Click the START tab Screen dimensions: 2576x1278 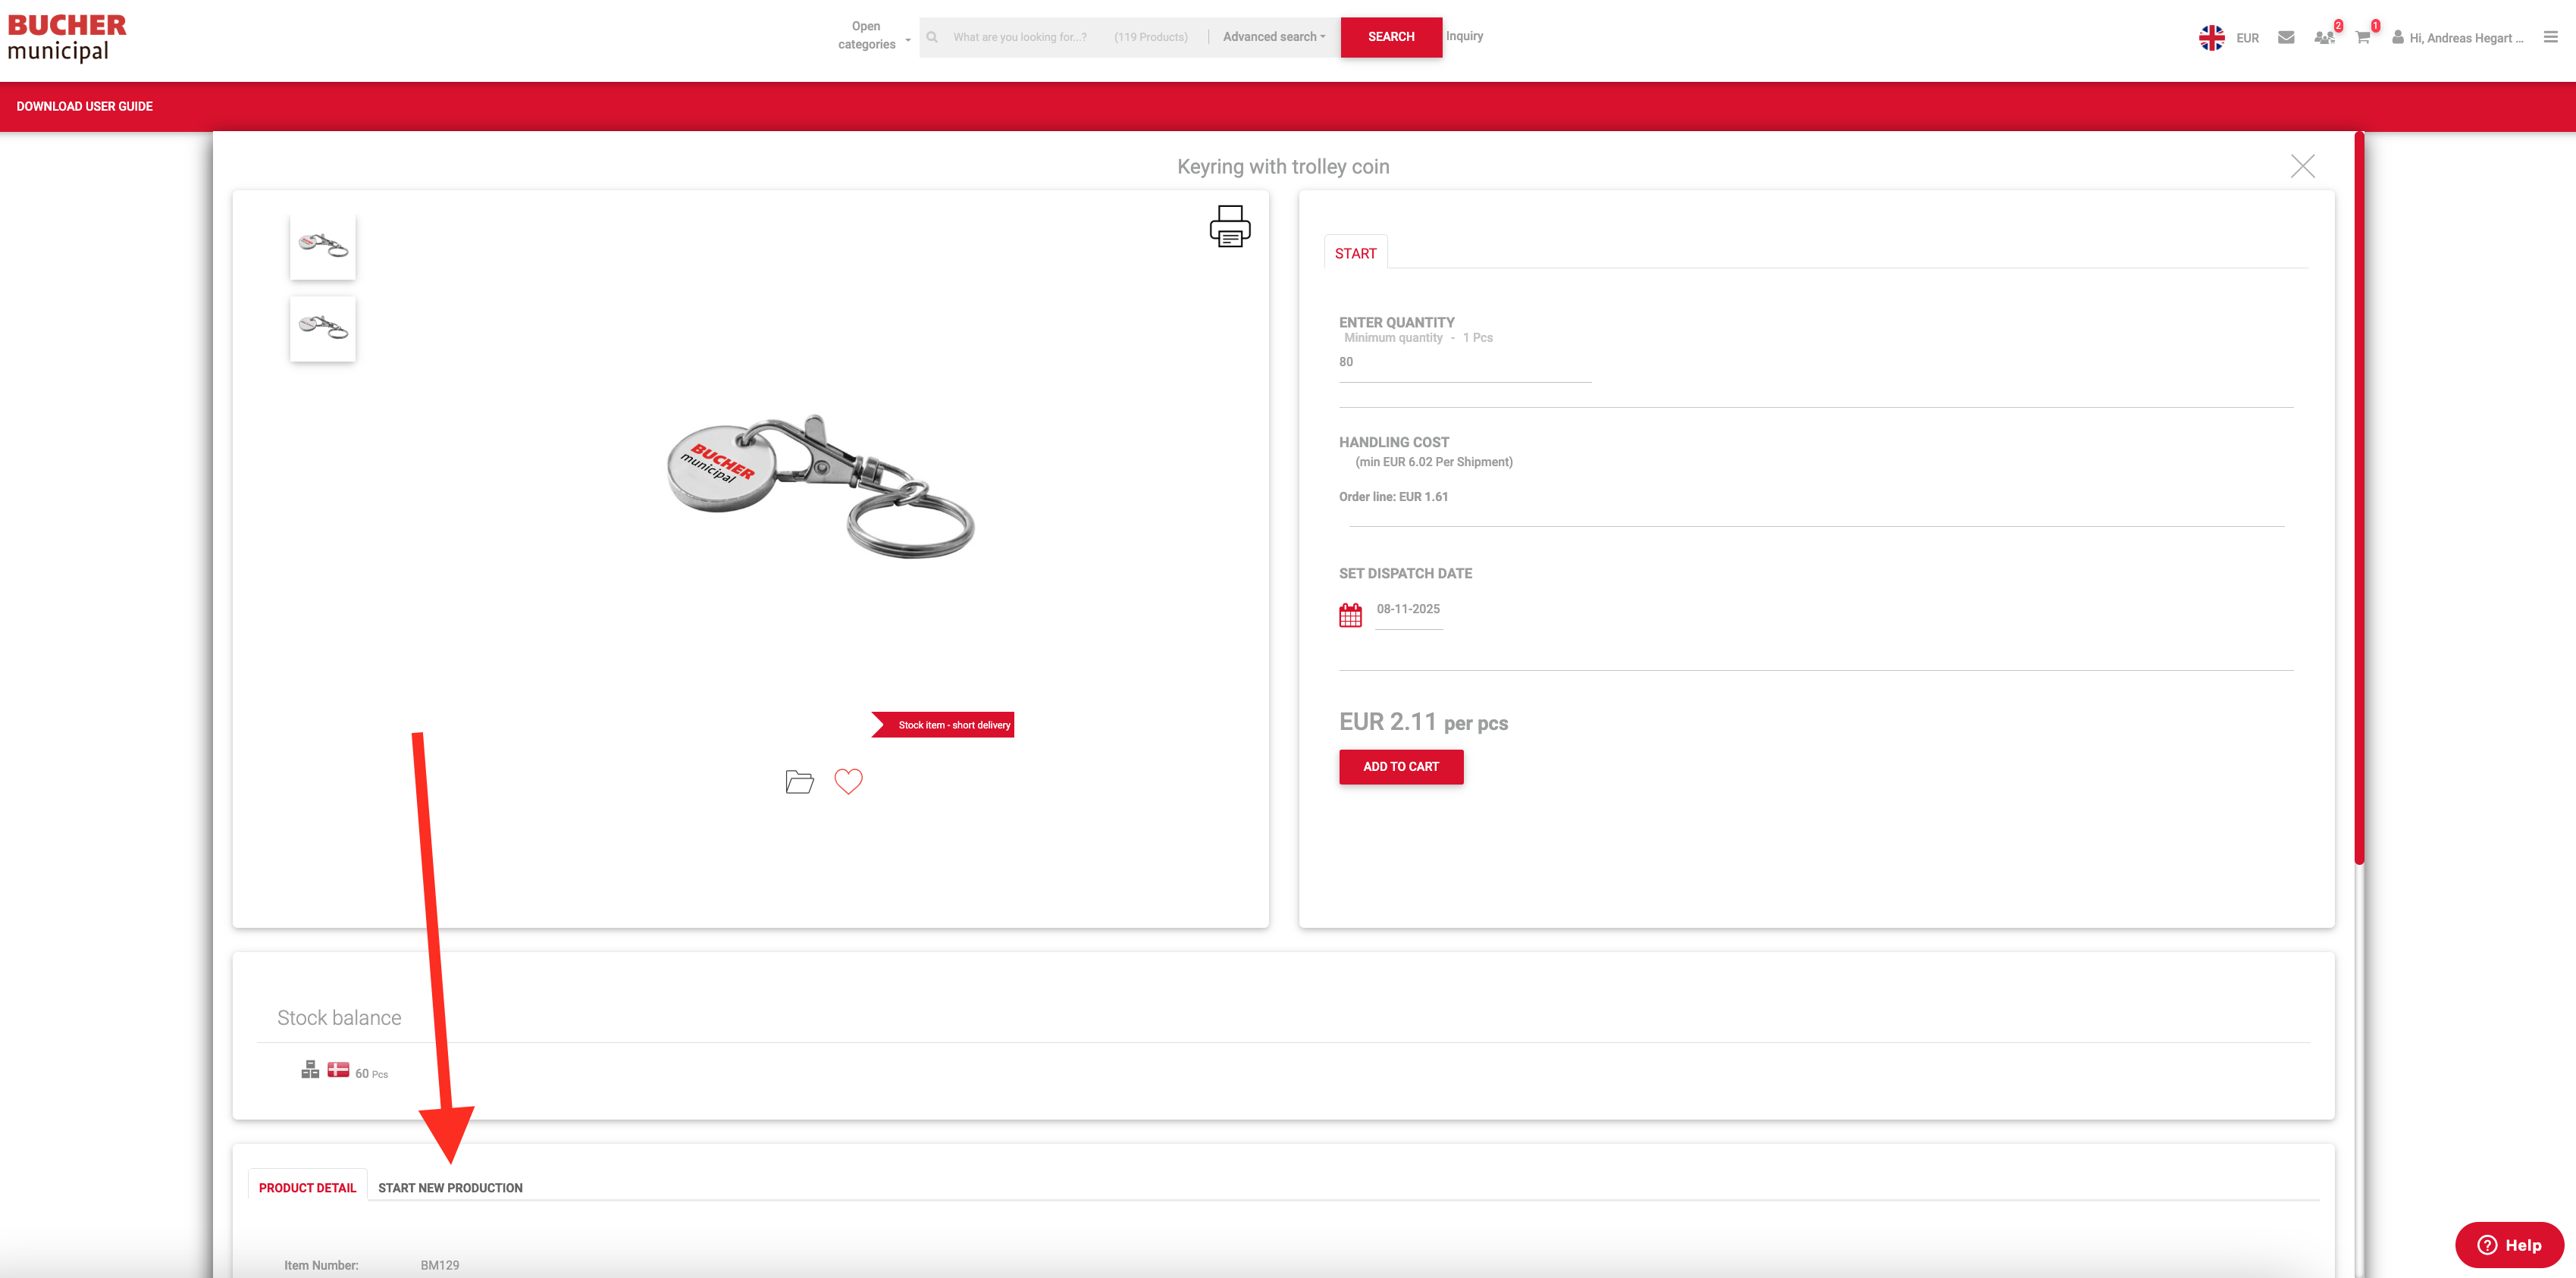pos(1355,254)
